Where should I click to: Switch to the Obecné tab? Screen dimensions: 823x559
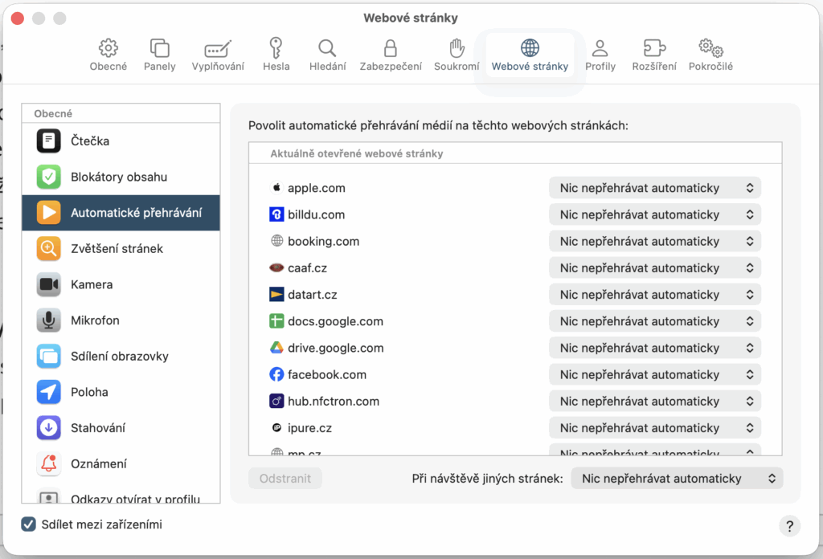pos(109,55)
